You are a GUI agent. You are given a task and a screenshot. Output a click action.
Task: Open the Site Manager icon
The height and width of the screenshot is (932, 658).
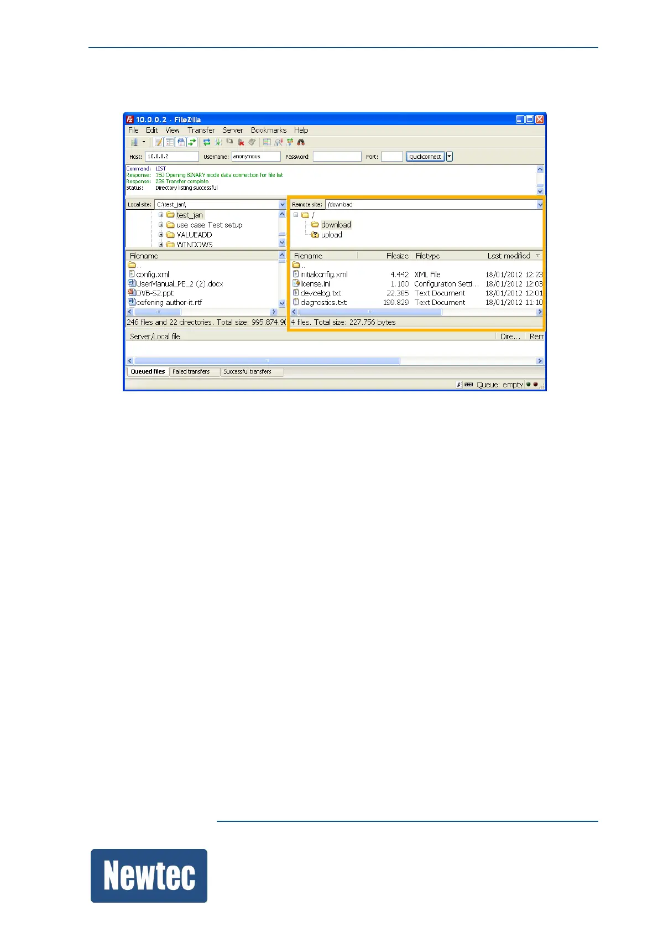click(x=134, y=142)
